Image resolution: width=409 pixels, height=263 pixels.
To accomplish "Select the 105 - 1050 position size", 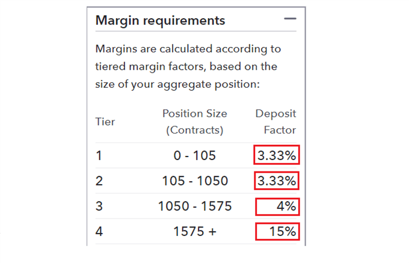I will 194,181.
